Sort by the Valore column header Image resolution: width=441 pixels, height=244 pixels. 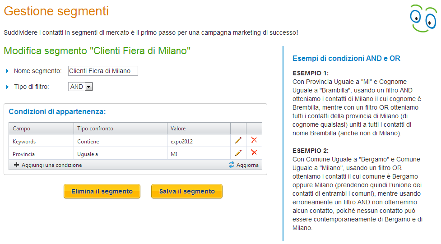pyautogui.click(x=178, y=129)
